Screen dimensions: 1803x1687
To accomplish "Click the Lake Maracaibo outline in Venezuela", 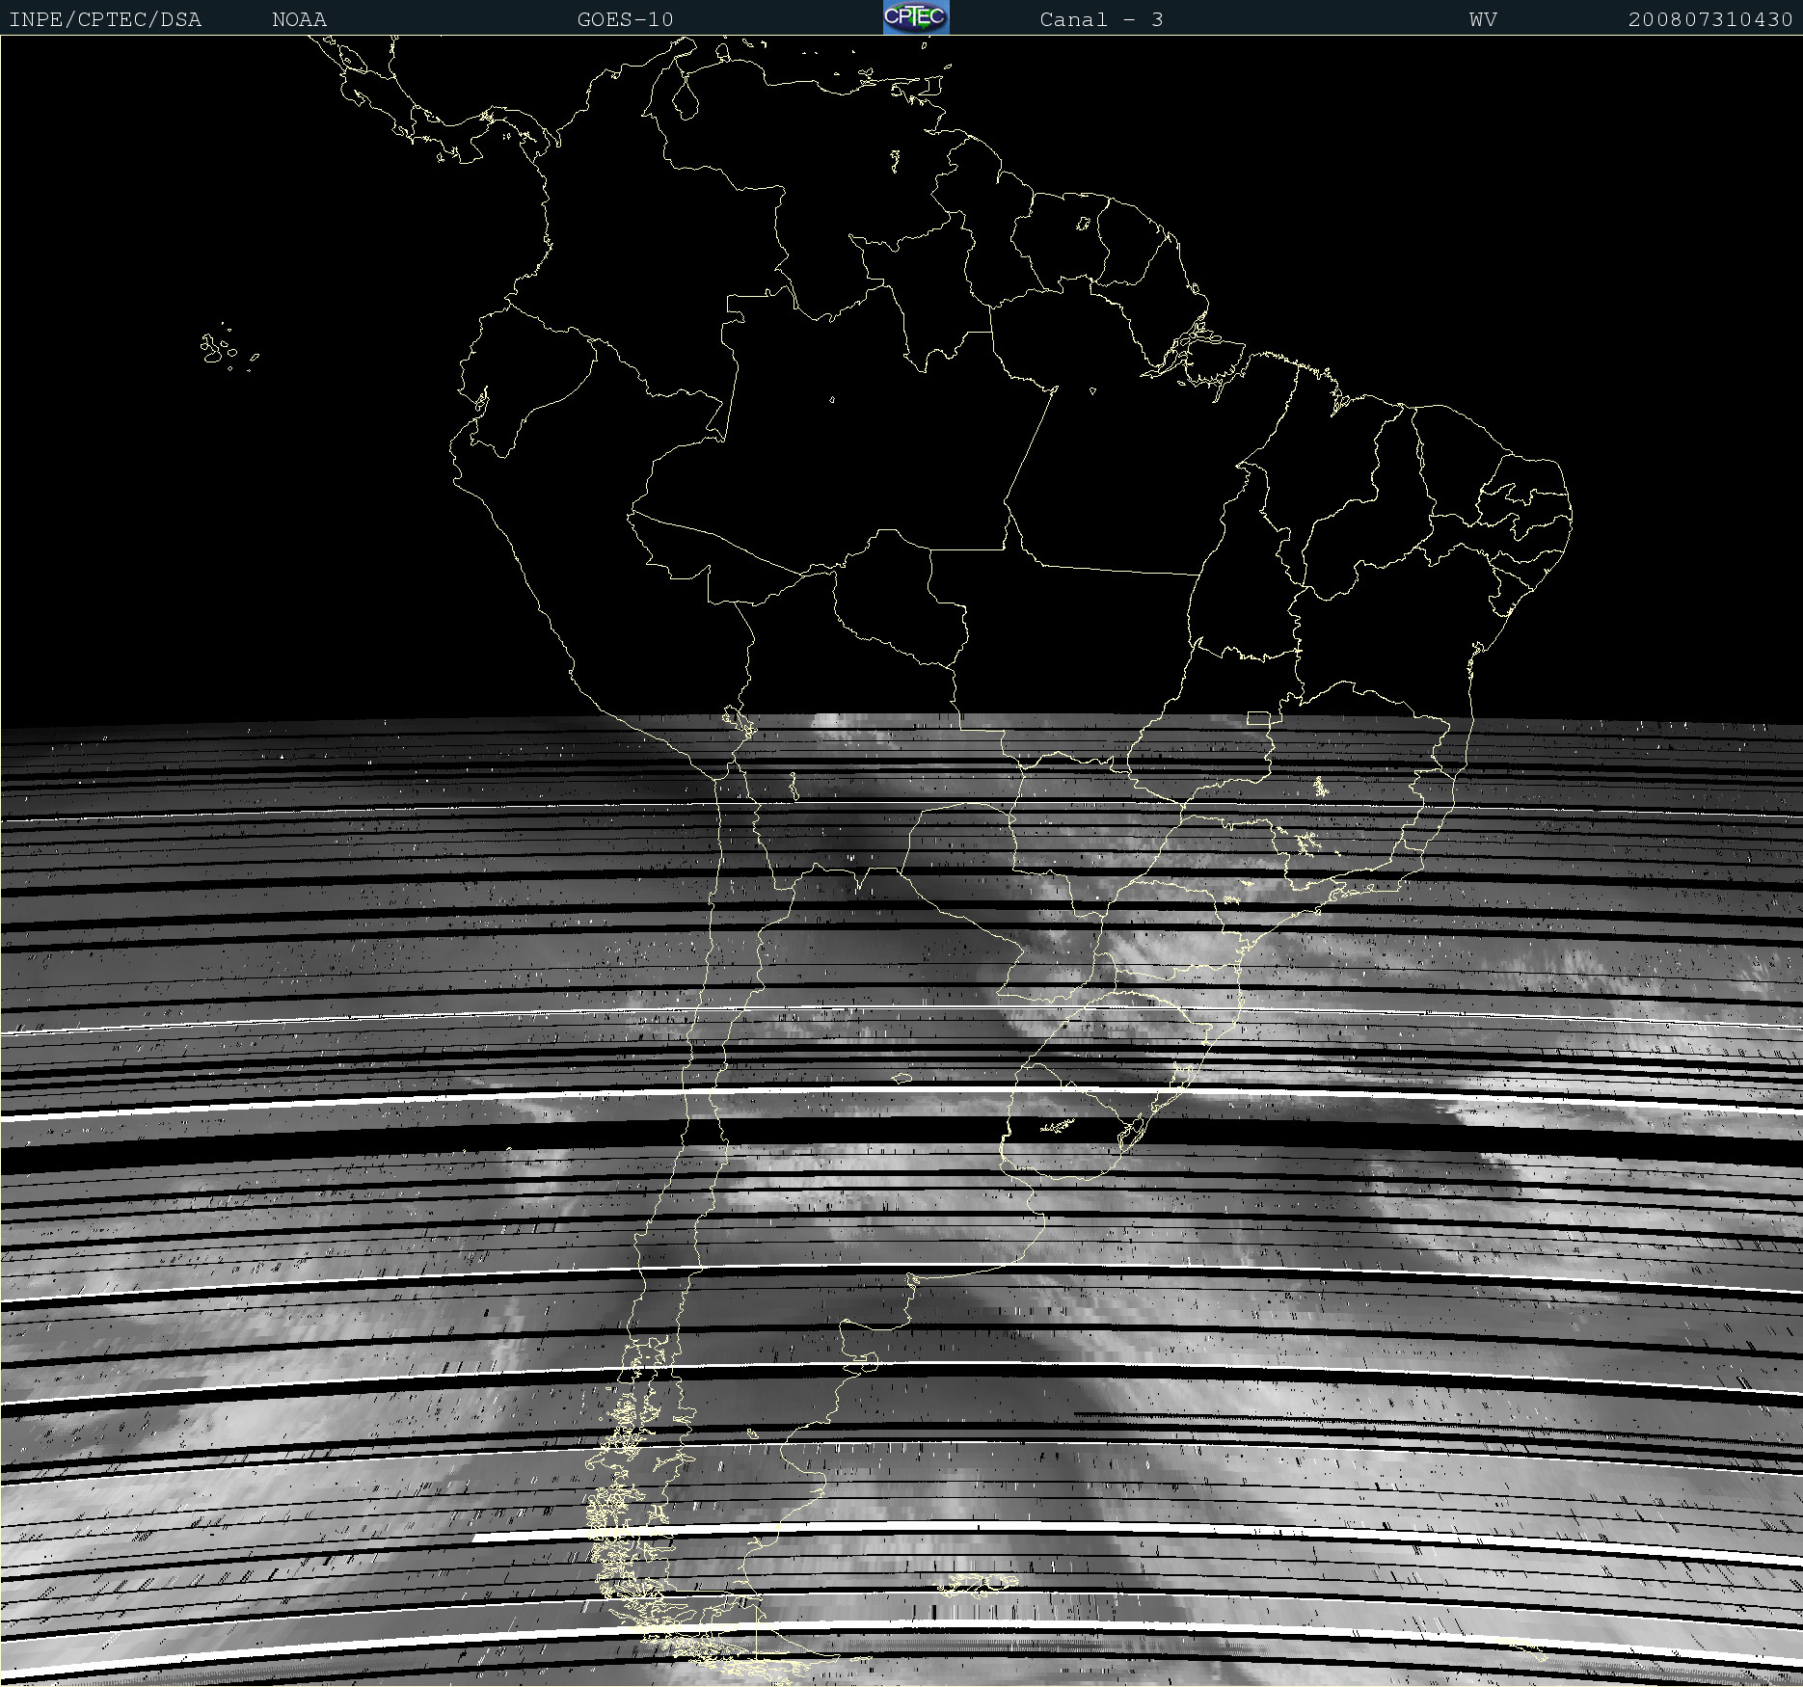I will (x=685, y=99).
